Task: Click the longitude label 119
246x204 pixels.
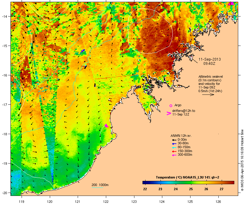Action: point(22,202)
